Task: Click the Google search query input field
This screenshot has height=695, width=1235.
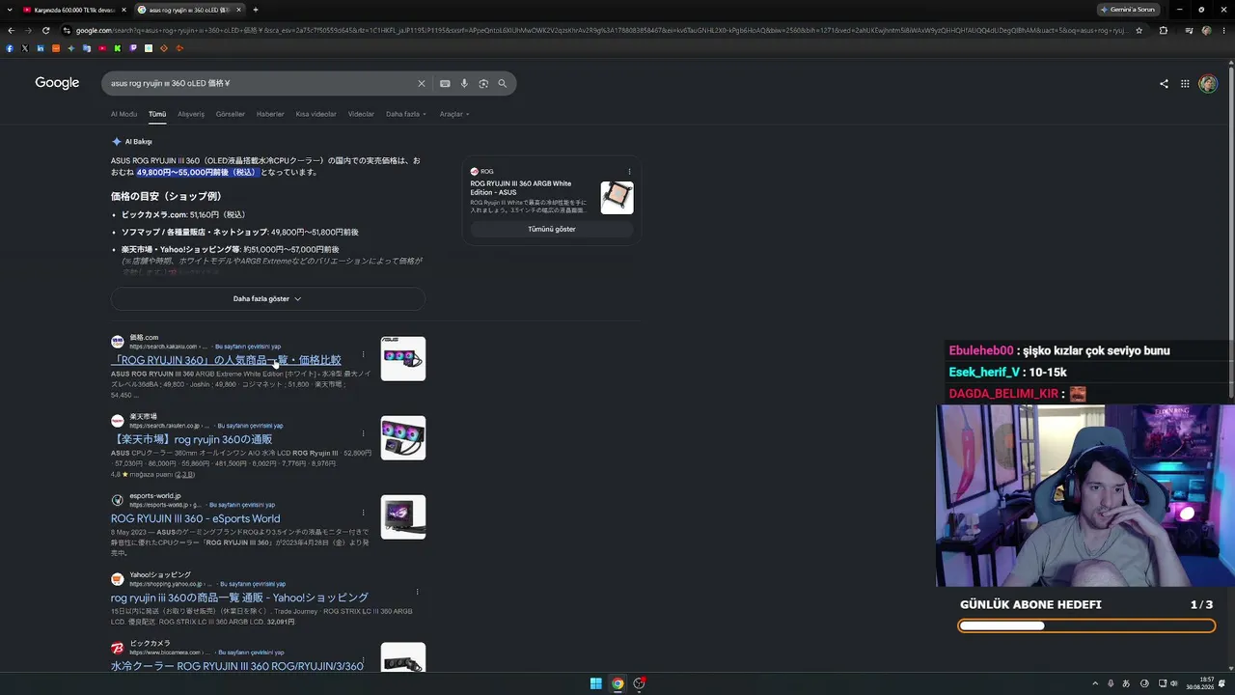Action: pos(261,83)
